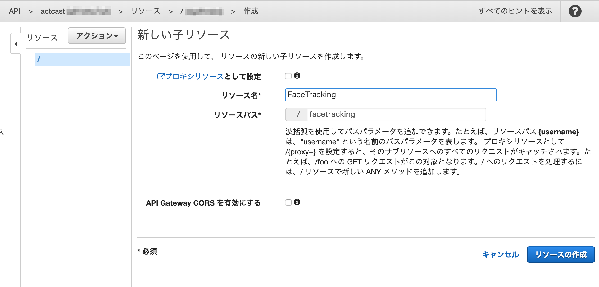
Task: Click the blurred resource path breadcrumb
Action: 202,11
